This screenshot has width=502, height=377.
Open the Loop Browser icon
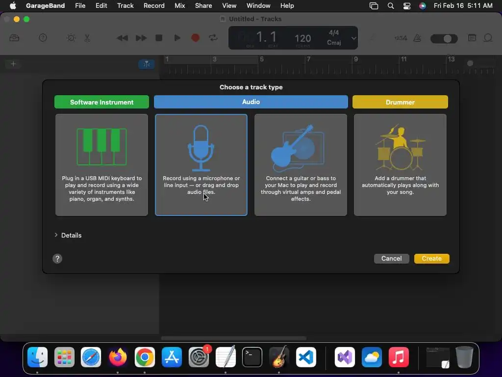pos(488,38)
